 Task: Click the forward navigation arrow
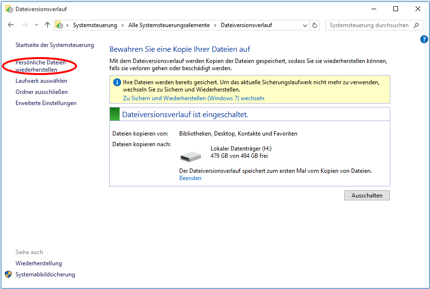pos(25,25)
